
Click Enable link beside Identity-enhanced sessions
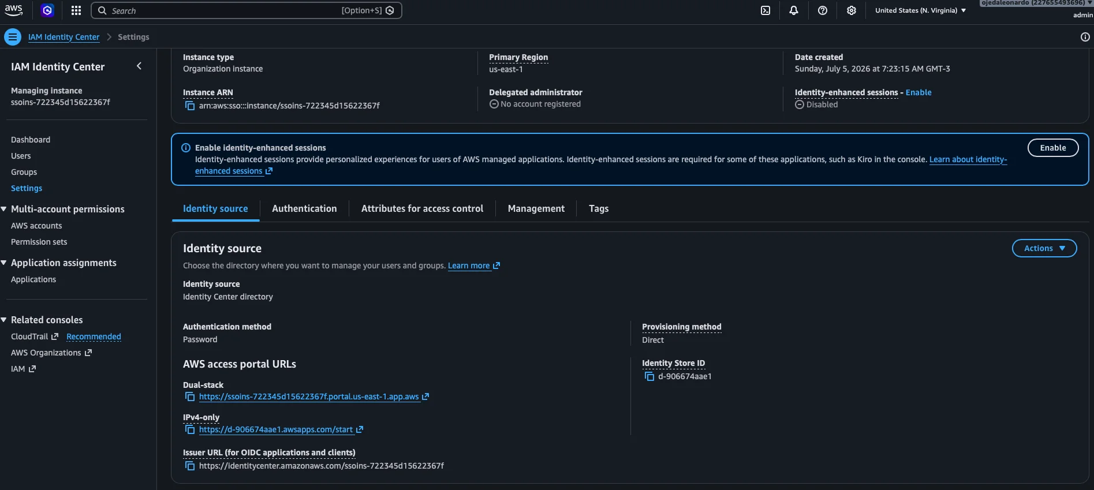(918, 92)
